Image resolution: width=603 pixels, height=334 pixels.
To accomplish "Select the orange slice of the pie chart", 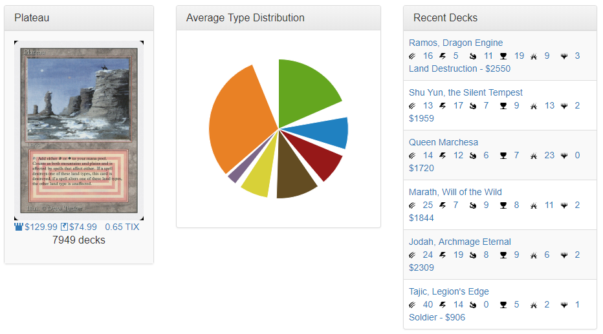I will [x=239, y=123].
